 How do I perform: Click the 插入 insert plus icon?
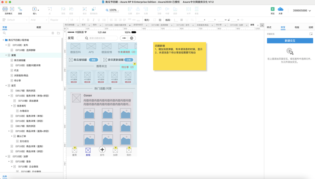pos(34,9)
